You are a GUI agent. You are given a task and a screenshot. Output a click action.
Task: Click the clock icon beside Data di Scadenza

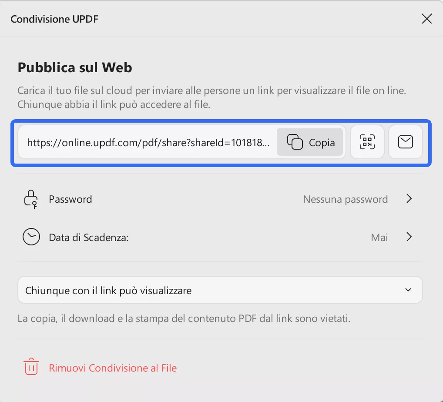click(31, 237)
